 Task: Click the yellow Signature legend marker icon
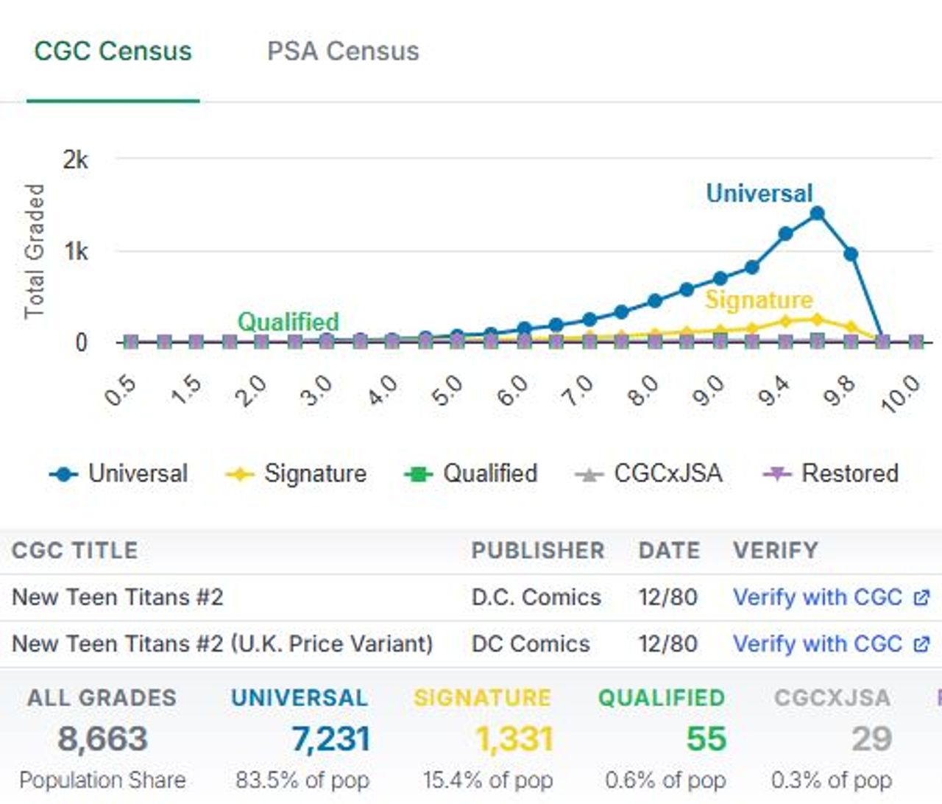point(239,474)
